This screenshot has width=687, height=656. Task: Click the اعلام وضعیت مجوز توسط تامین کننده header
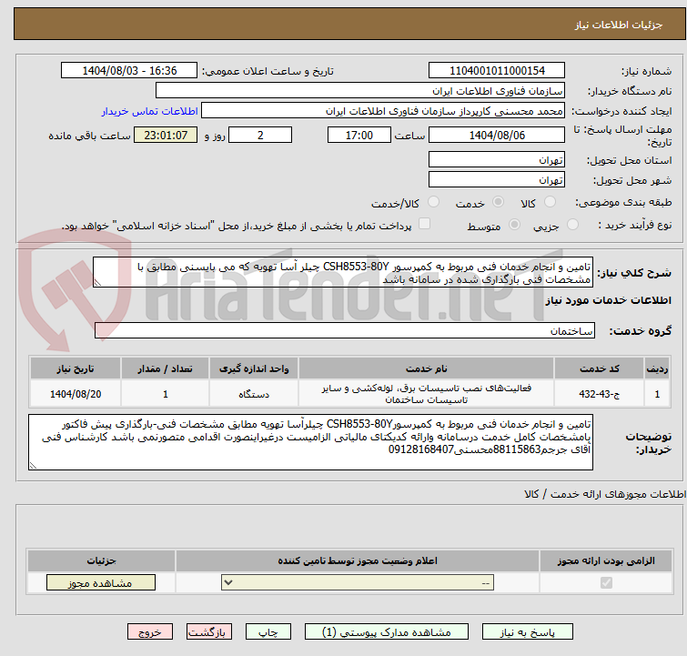coord(358,560)
